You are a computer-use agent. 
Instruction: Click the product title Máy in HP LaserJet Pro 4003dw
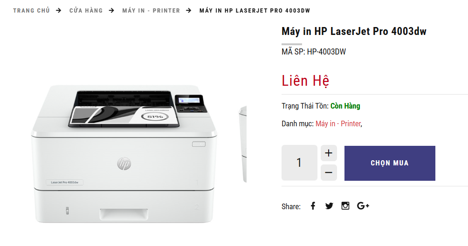point(354,31)
